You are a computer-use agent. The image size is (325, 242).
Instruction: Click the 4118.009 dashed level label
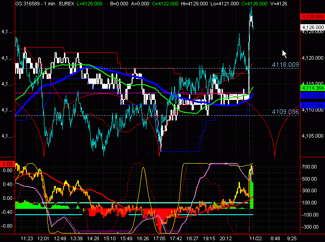(285, 65)
